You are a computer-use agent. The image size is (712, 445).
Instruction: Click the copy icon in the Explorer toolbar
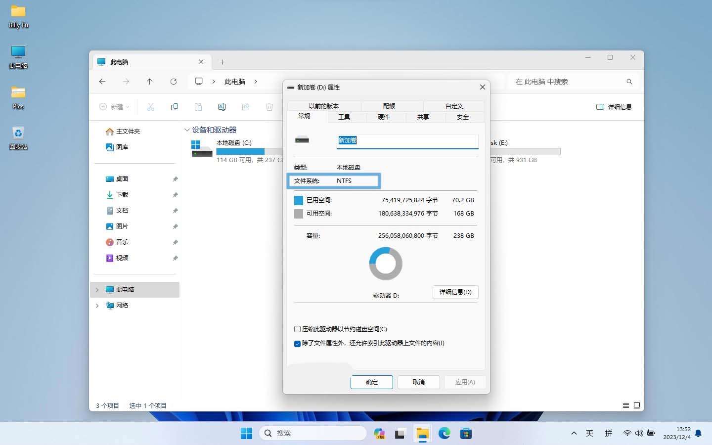click(175, 107)
